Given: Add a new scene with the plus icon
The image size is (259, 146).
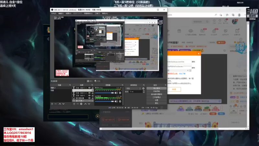Looking at the screenshot, I should 52,104.
